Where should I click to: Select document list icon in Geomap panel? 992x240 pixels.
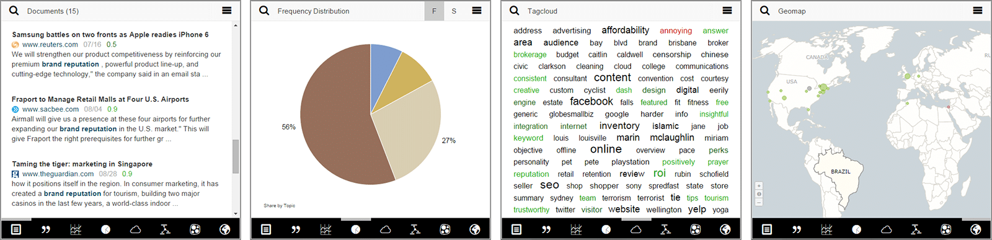coord(767,229)
